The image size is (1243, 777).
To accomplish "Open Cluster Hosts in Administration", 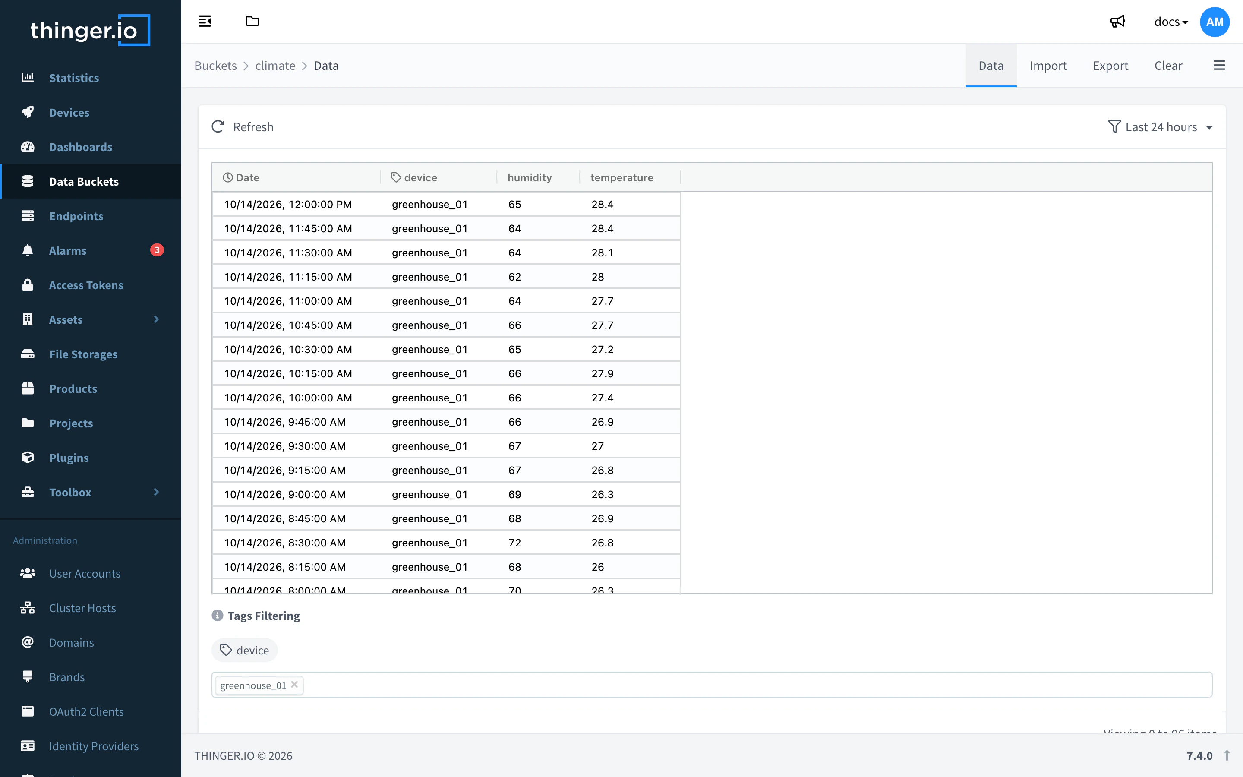I will coord(83,608).
